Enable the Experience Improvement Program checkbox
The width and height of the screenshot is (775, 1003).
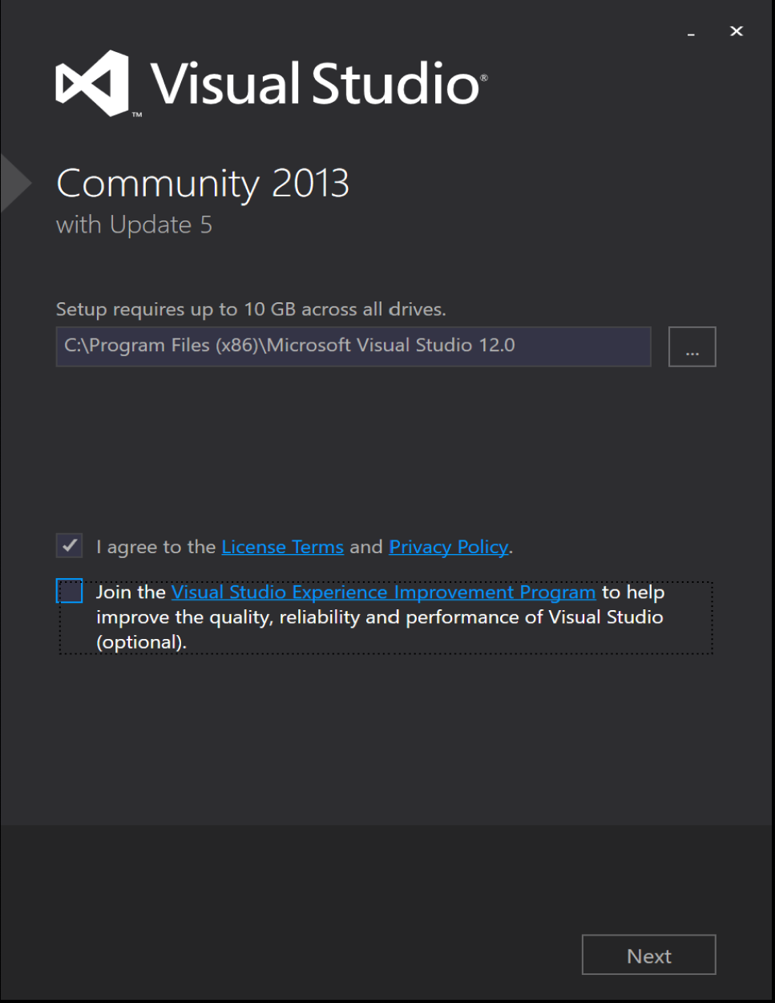71,592
